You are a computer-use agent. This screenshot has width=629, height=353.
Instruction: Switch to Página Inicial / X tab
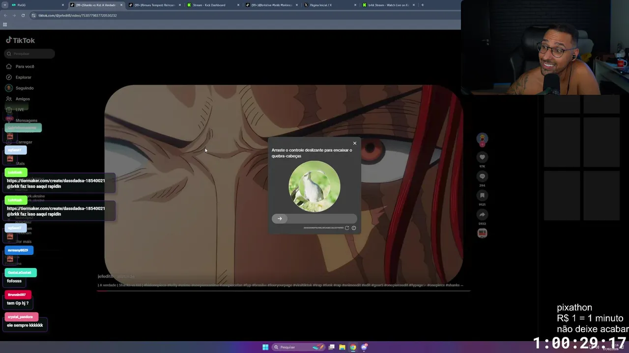[x=330, y=5]
